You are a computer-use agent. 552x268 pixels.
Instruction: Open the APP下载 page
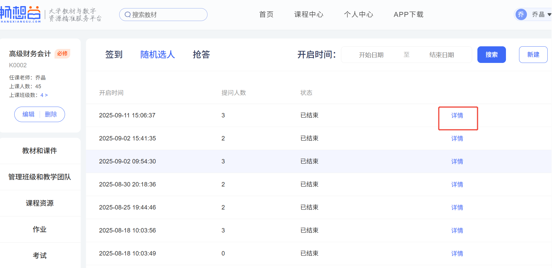[408, 15]
